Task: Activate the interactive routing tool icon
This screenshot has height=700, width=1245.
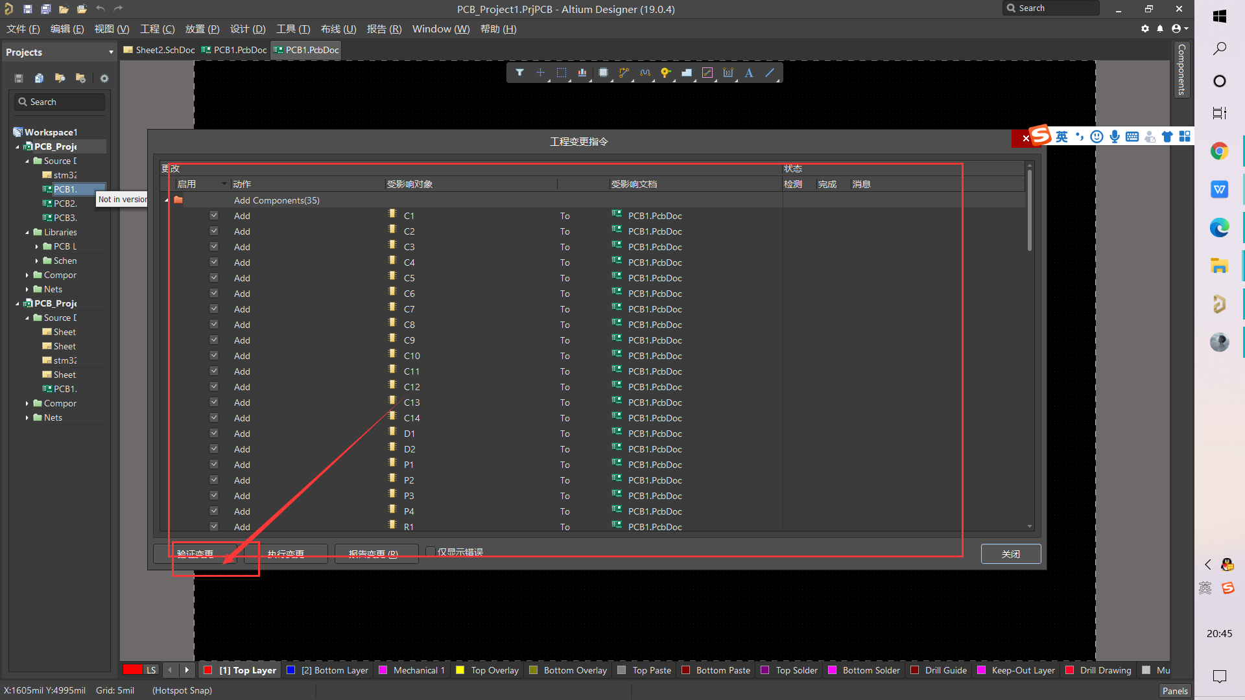Action: click(x=624, y=73)
